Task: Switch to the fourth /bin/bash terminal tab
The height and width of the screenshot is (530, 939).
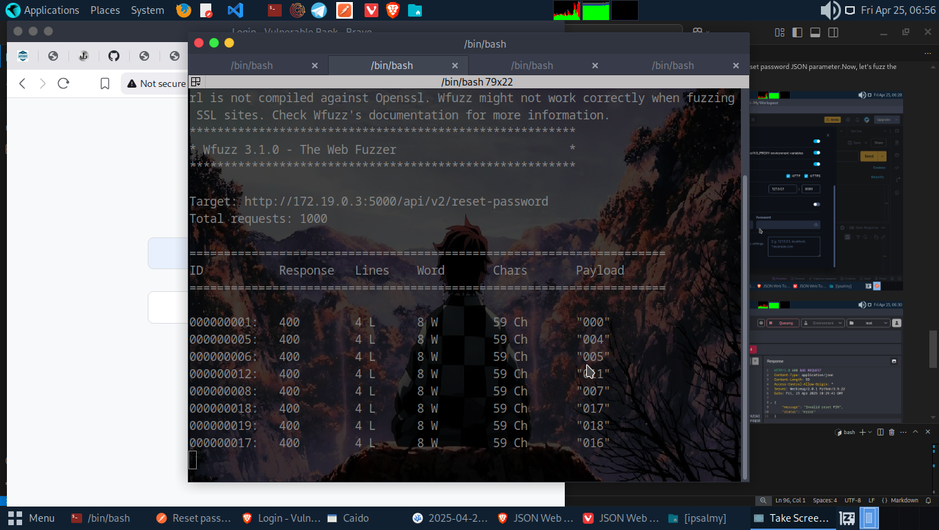Action: pyautogui.click(x=672, y=66)
